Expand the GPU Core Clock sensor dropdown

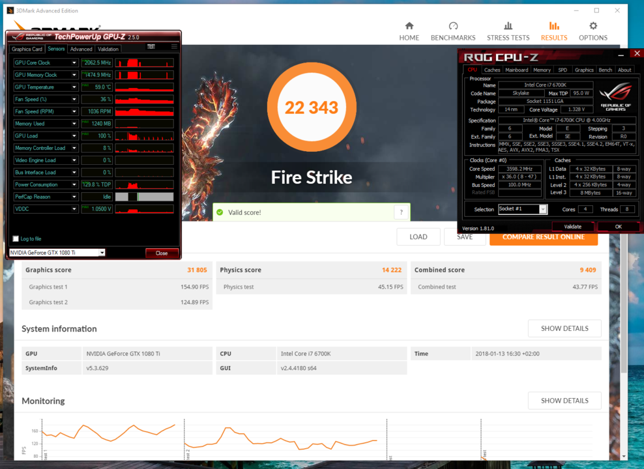click(74, 63)
